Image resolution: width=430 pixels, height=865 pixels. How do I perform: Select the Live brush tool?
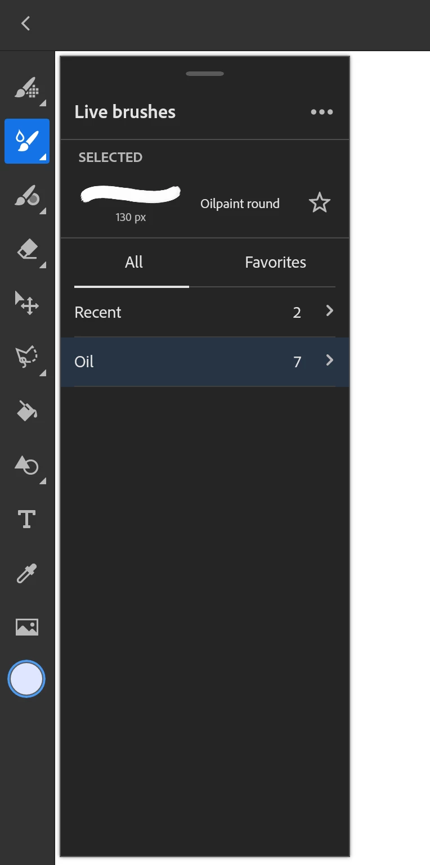(27, 141)
